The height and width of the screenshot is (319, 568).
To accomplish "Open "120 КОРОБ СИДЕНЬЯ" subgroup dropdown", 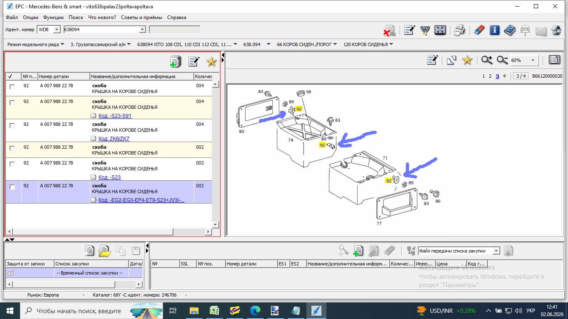I will [368, 44].
